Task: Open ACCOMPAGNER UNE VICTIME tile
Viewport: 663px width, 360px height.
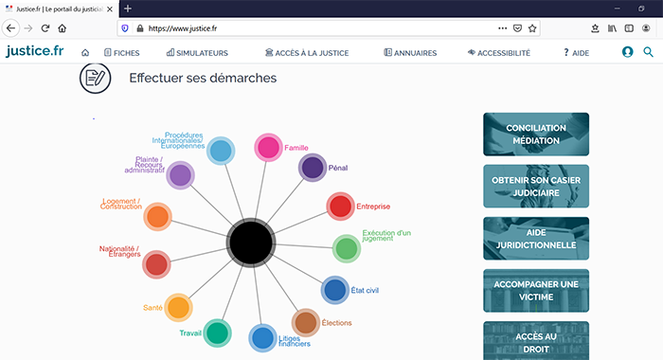Action: tap(536, 291)
